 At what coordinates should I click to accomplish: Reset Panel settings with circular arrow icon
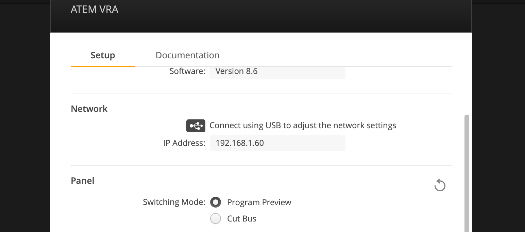click(440, 185)
